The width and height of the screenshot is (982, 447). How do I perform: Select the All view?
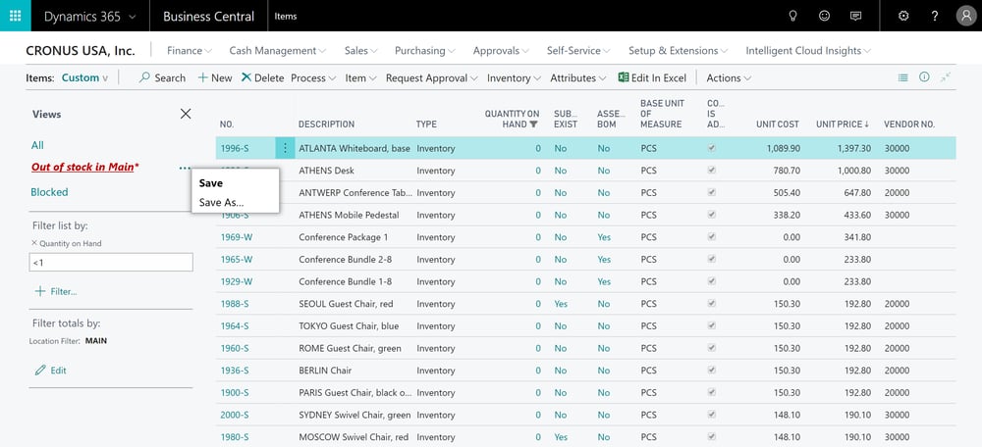37,145
